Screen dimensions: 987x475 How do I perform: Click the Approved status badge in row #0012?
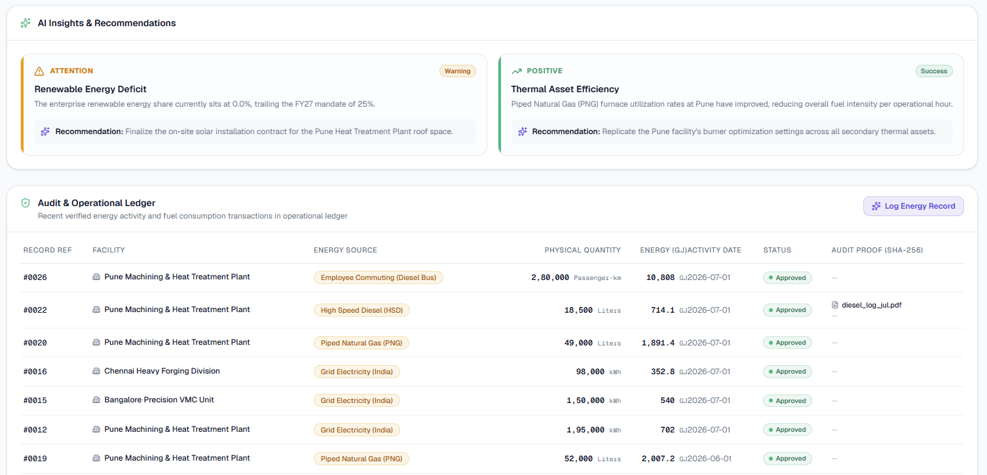pos(787,430)
